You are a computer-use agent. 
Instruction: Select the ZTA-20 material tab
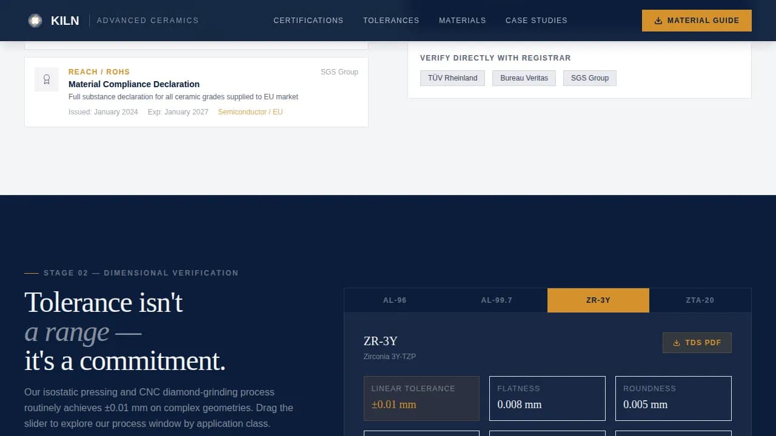pyautogui.click(x=700, y=300)
